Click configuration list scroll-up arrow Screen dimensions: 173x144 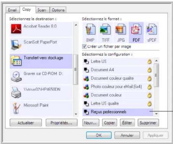156,61
